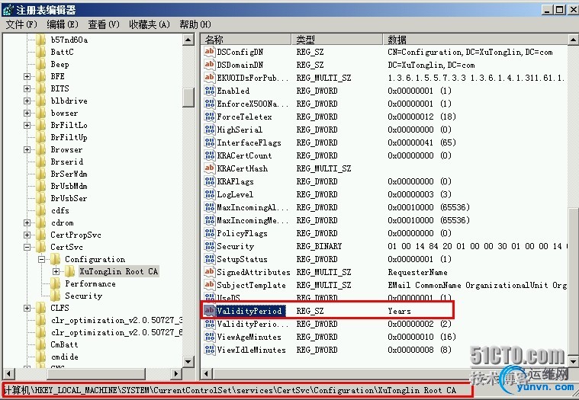Viewport: 579px width, 400px height.
Task: Select the MaxIncomingMe... value name
Action: (x=253, y=220)
